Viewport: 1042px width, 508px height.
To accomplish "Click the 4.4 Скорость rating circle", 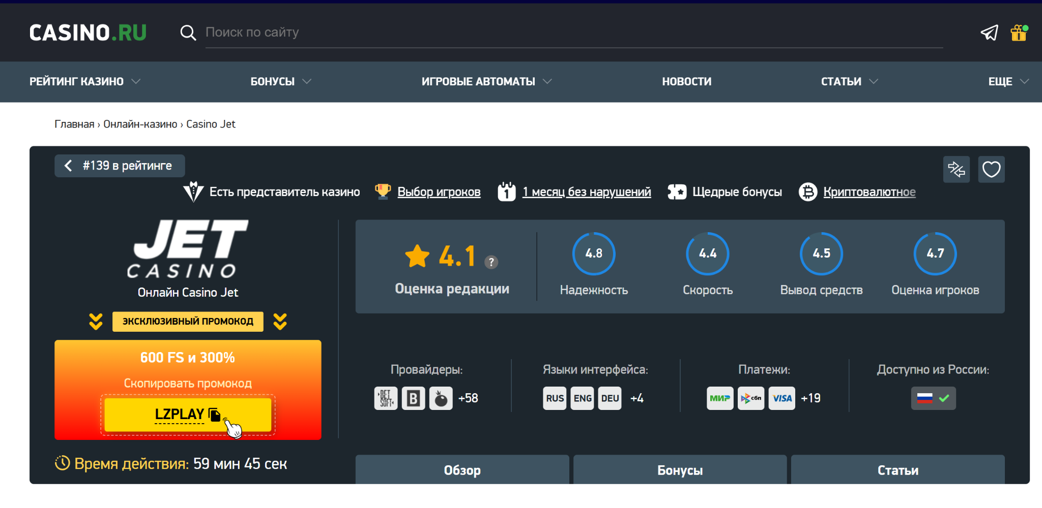I will (x=708, y=253).
